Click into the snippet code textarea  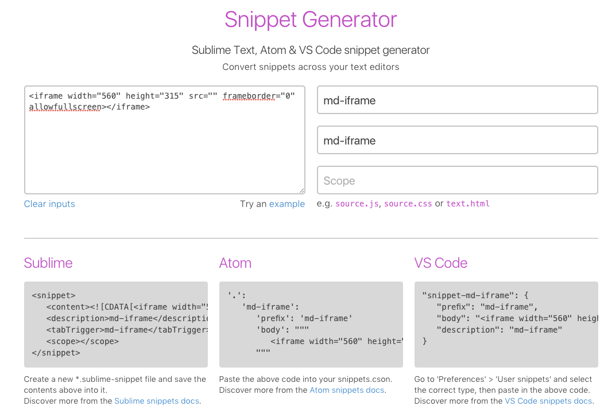(x=164, y=149)
